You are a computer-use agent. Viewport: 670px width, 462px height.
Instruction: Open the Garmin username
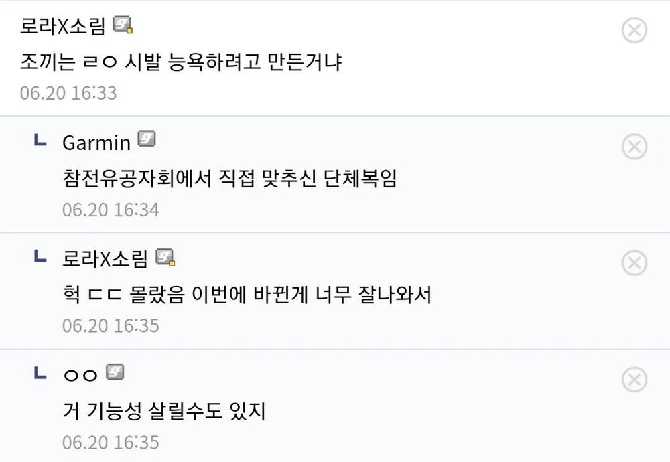(x=96, y=142)
